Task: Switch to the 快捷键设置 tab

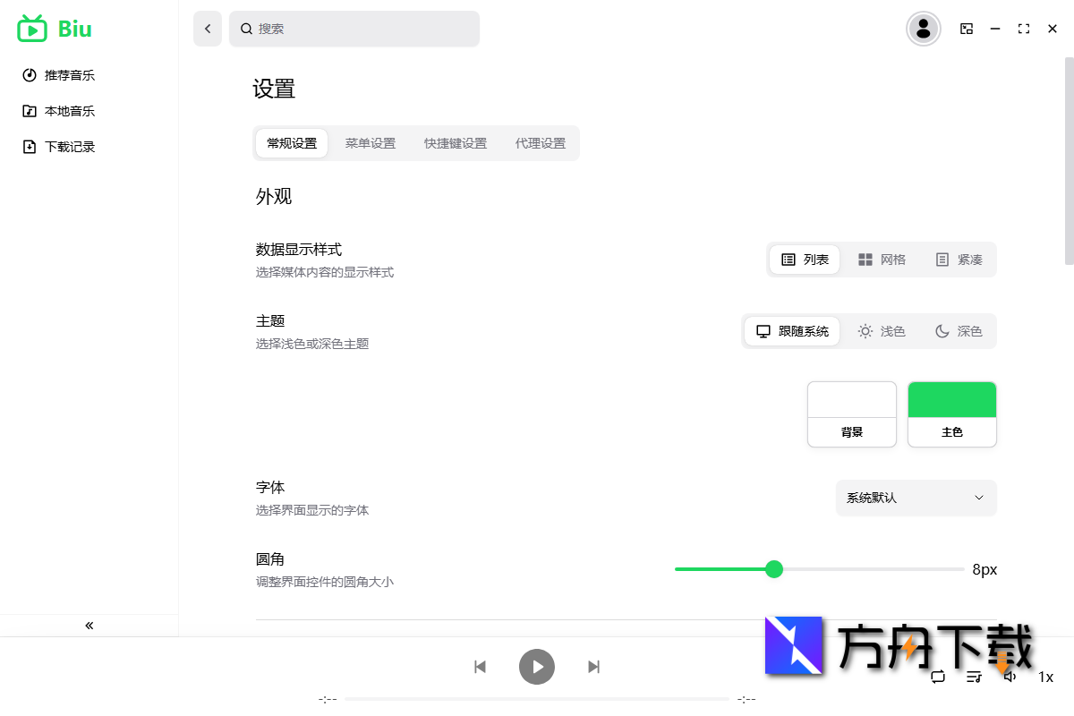Action: (455, 143)
